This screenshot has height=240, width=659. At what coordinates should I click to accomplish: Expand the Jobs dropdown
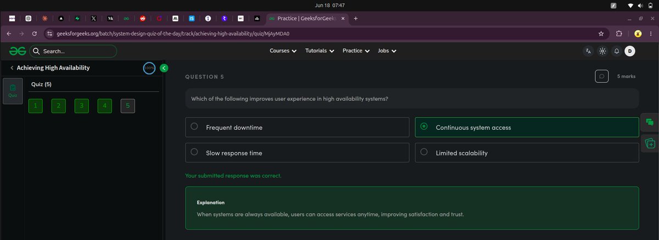tap(387, 51)
